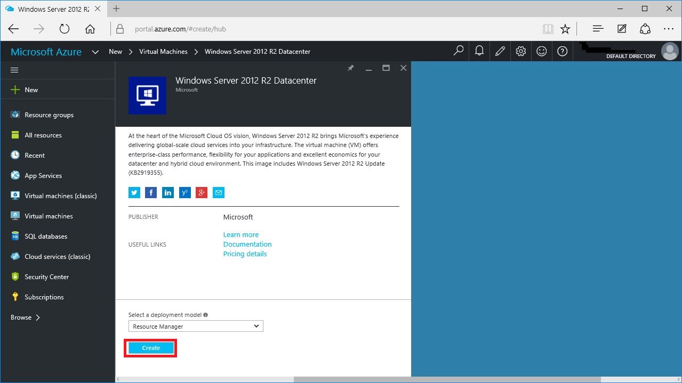
Task: Click the Microsoft Azure logo text
Action: click(x=46, y=52)
